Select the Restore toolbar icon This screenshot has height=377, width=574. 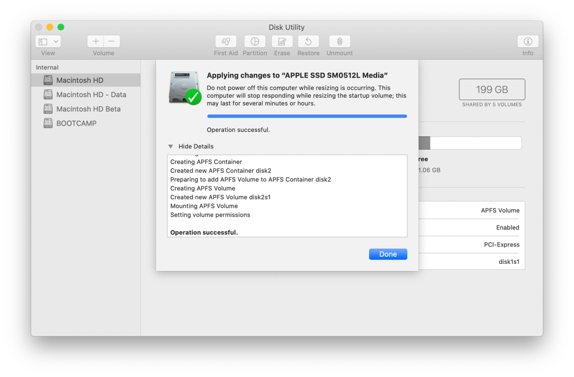tap(308, 42)
